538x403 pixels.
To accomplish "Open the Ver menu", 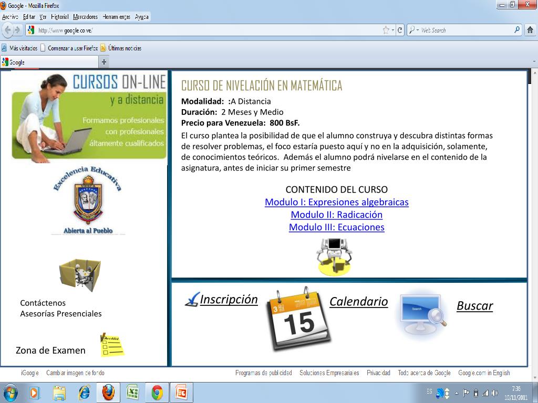I will [43, 16].
